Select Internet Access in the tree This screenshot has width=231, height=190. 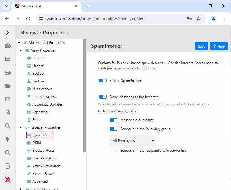(44, 97)
